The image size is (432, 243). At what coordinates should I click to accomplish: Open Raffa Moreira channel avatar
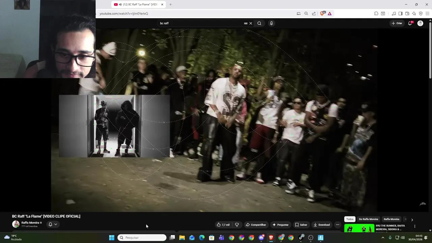coord(16,224)
